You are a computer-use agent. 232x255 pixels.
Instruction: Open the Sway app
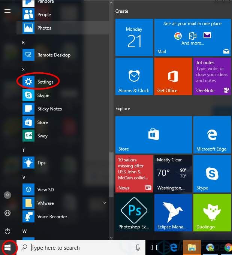tap(42, 136)
